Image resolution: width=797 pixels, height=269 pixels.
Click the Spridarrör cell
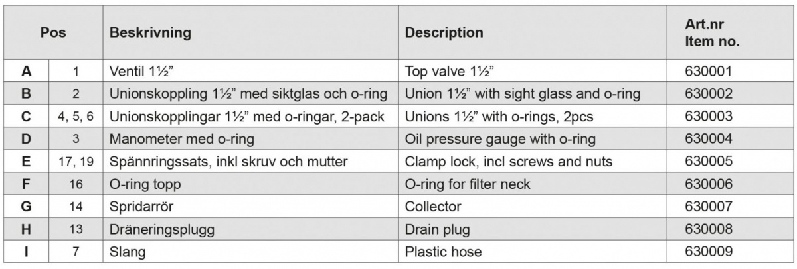point(139,207)
